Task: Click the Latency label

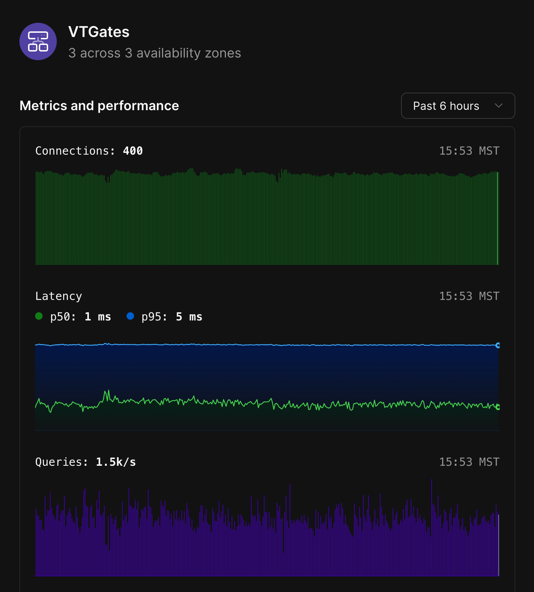Action: (x=59, y=296)
